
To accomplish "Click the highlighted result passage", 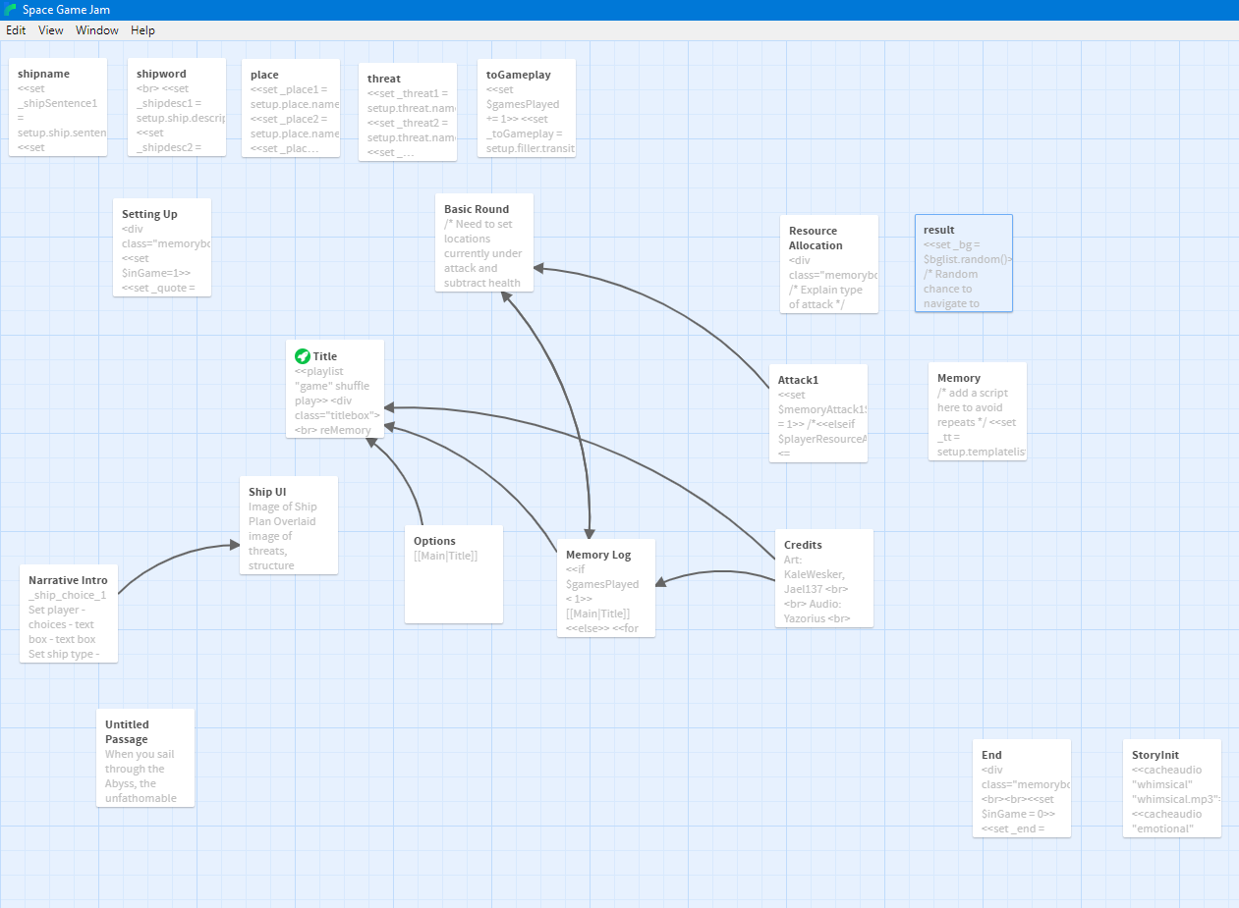I will [964, 263].
